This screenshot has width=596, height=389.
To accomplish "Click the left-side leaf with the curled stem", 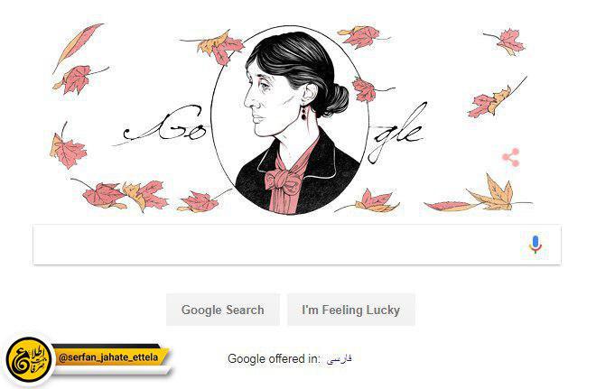I will click(x=68, y=147).
